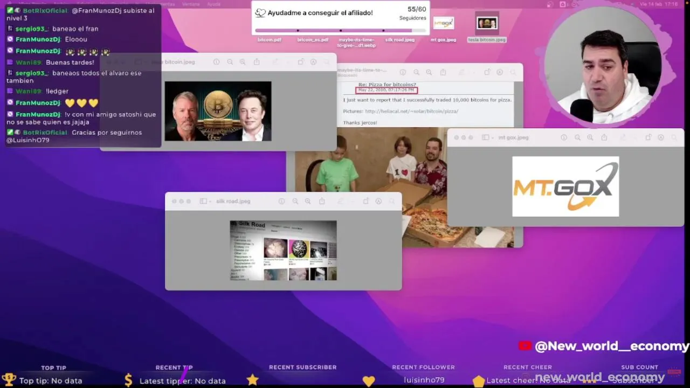Select silk road.jpeg file on desktop
This screenshot has width=690, height=388.
400,39
